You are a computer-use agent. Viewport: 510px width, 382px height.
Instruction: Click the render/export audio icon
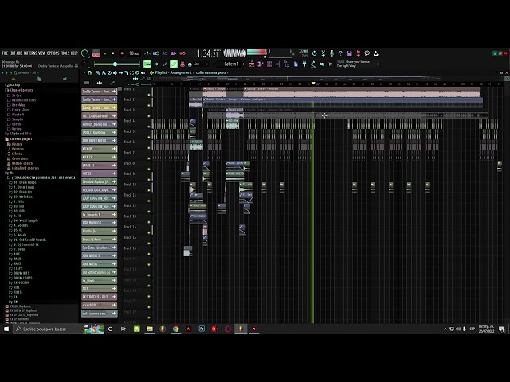(x=358, y=53)
